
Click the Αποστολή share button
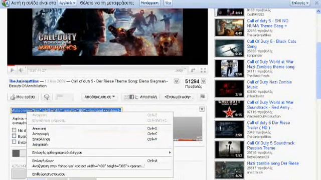140,97
